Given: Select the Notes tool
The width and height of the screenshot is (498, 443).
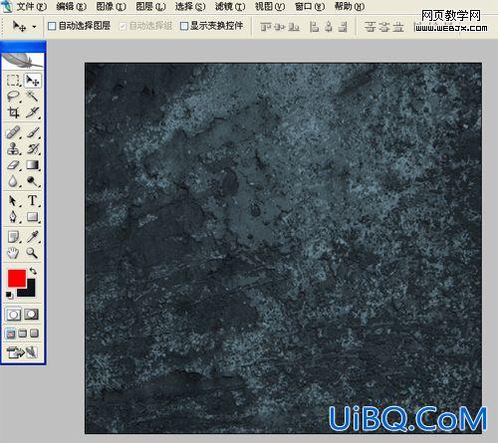Looking at the screenshot, I should coord(13,237).
